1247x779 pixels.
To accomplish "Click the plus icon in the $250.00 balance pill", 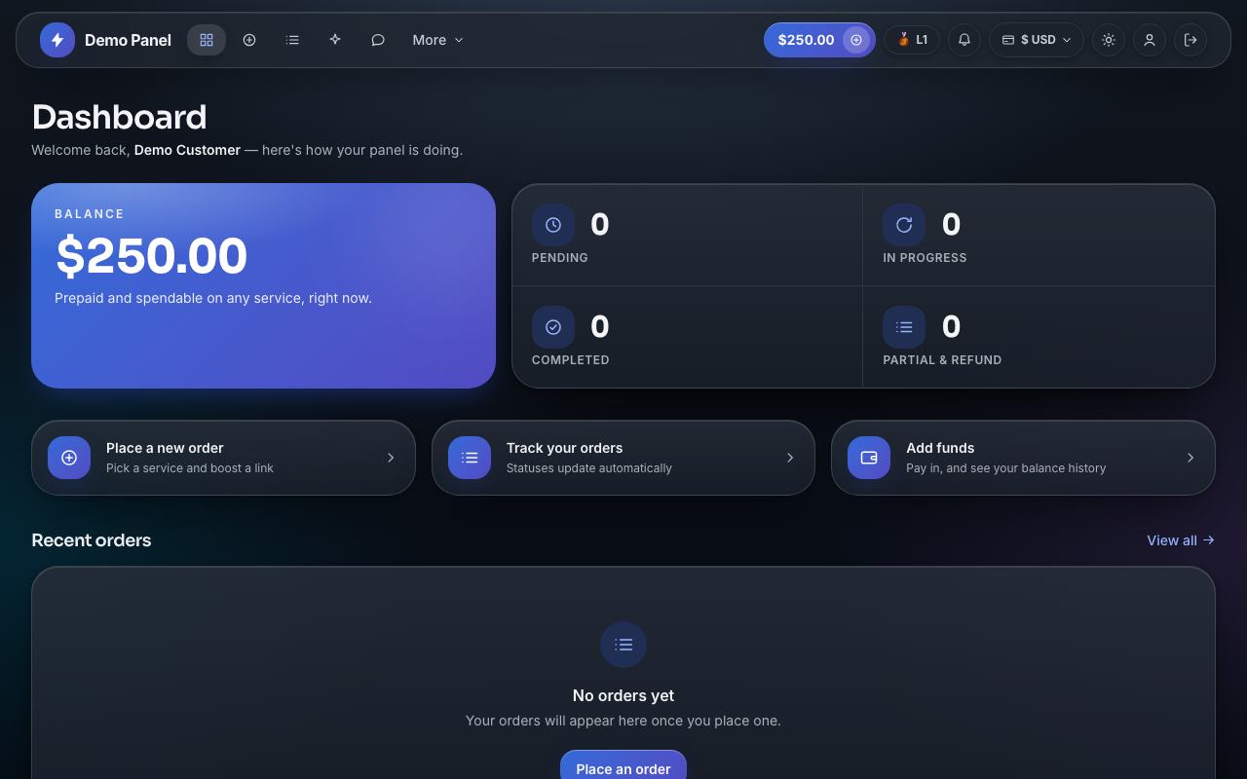I will (856, 40).
